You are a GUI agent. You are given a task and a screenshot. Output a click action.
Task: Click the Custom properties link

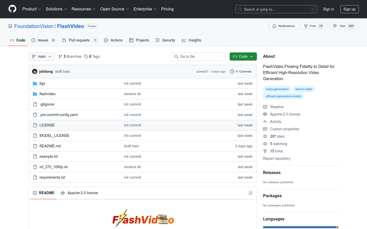click(x=285, y=129)
